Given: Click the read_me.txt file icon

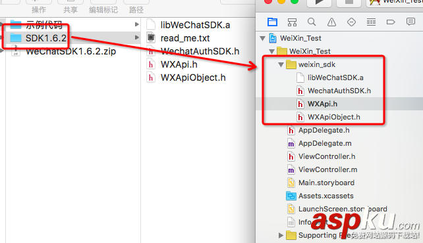Looking at the screenshot, I should 151,37.
